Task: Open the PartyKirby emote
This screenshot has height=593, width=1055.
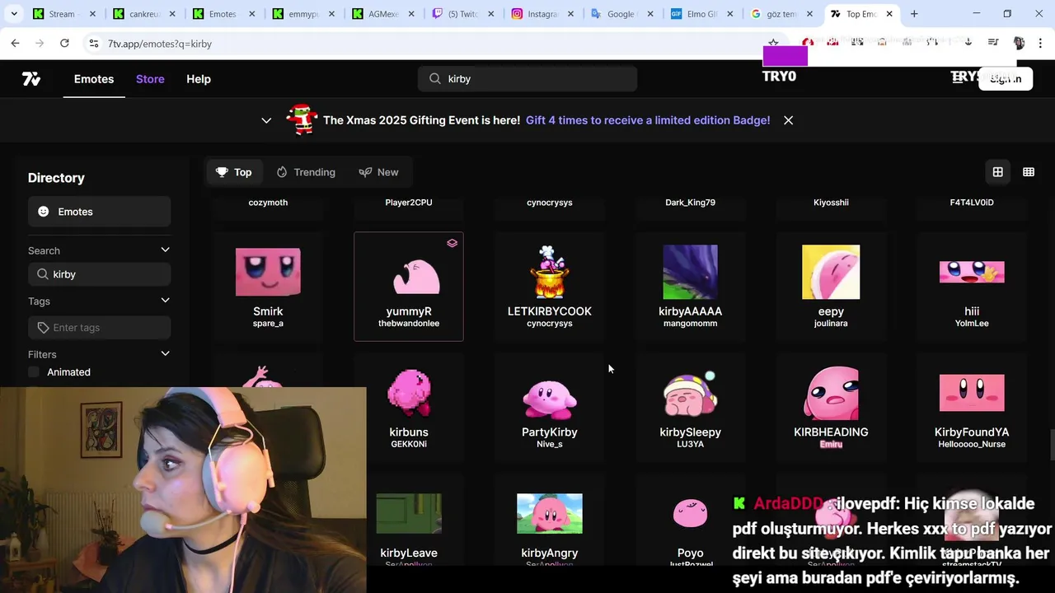Action: 550,407
